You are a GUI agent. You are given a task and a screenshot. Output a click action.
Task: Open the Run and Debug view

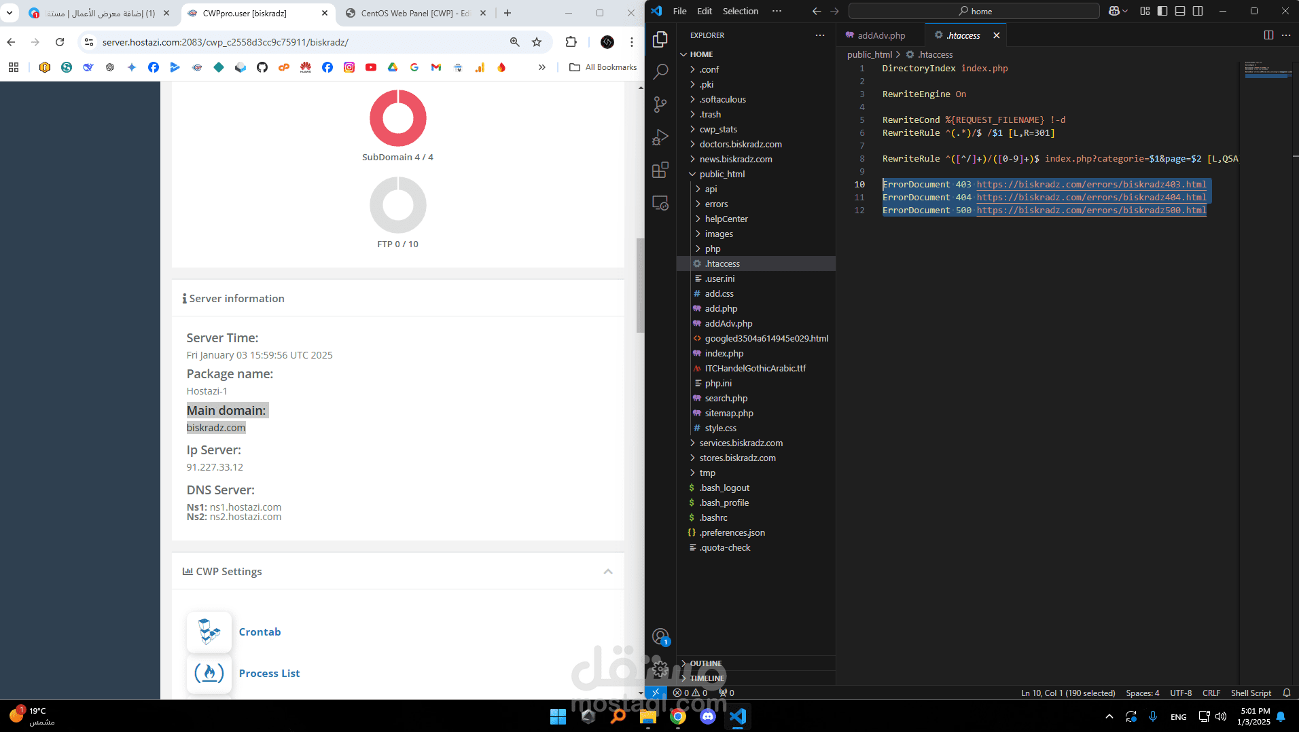[x=660, y=137]
